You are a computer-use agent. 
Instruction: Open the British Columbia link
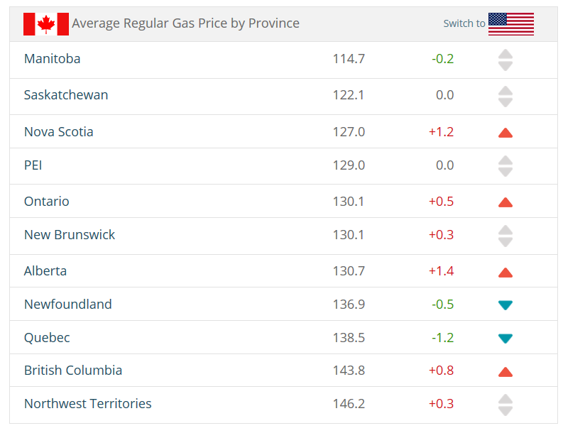pyautogui.click(x=73, y=371)
